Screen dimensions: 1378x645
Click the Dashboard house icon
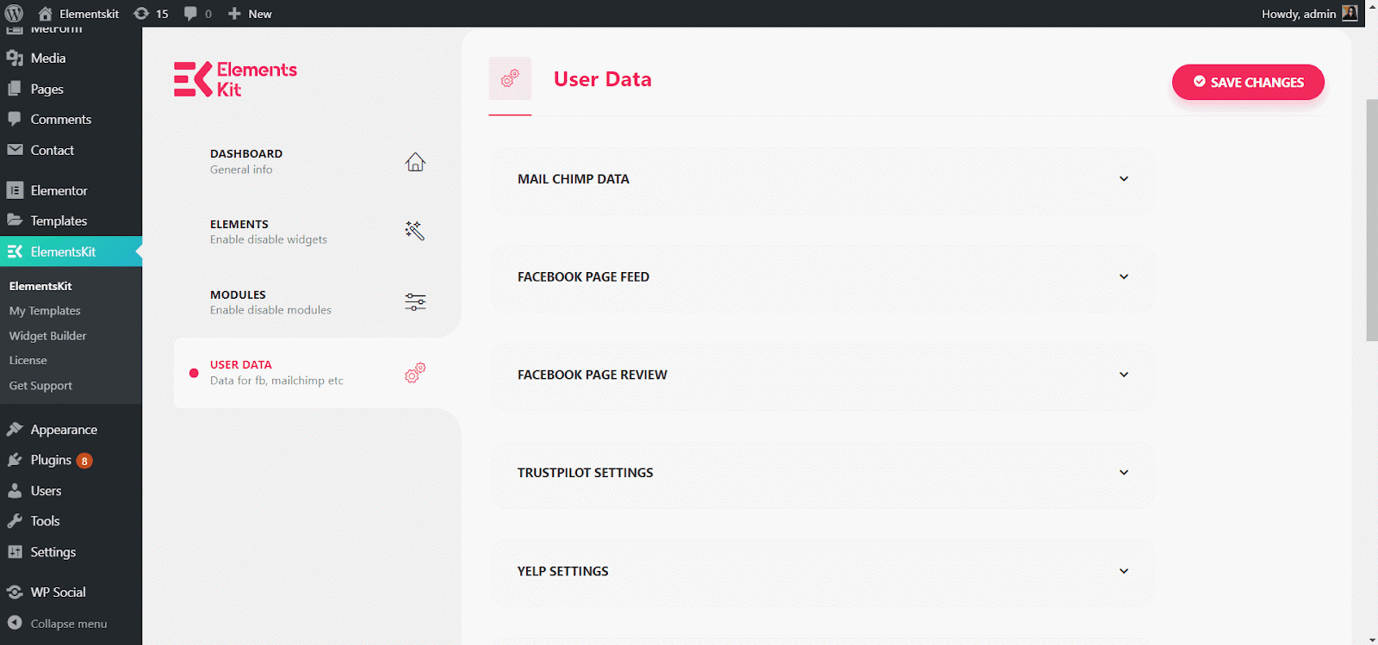pyautogui.click(x=415, y=162)
